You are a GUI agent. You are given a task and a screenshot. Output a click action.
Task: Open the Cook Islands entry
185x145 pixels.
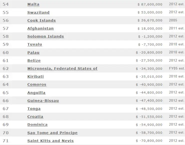click(x=41, y=20)
